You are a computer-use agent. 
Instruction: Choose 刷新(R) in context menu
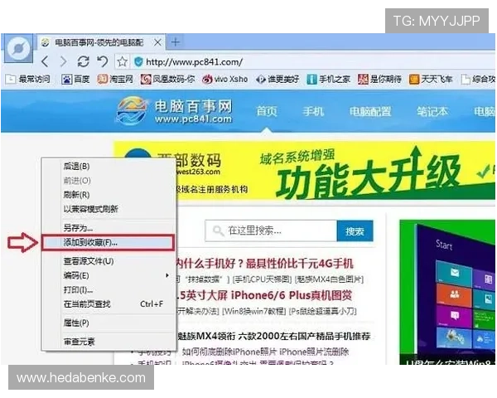(109, 195)
